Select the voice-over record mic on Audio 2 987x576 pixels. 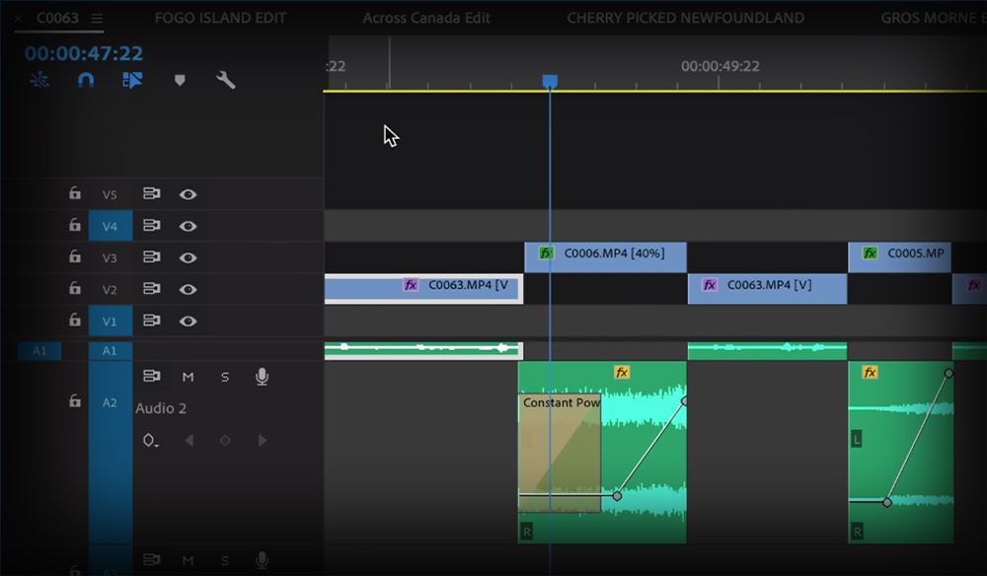[262, 376]
